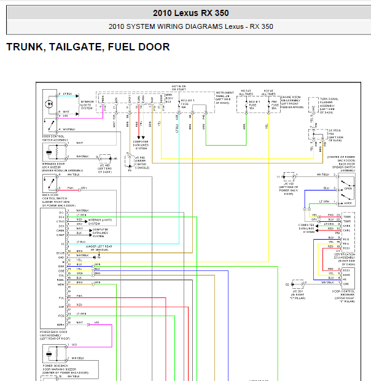Click the 'VIO' wire label at warning buzzer pin 1
This screenshot has width=371, height=381.
click(74, 345)
